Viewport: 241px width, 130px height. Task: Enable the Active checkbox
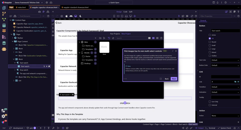210,35
